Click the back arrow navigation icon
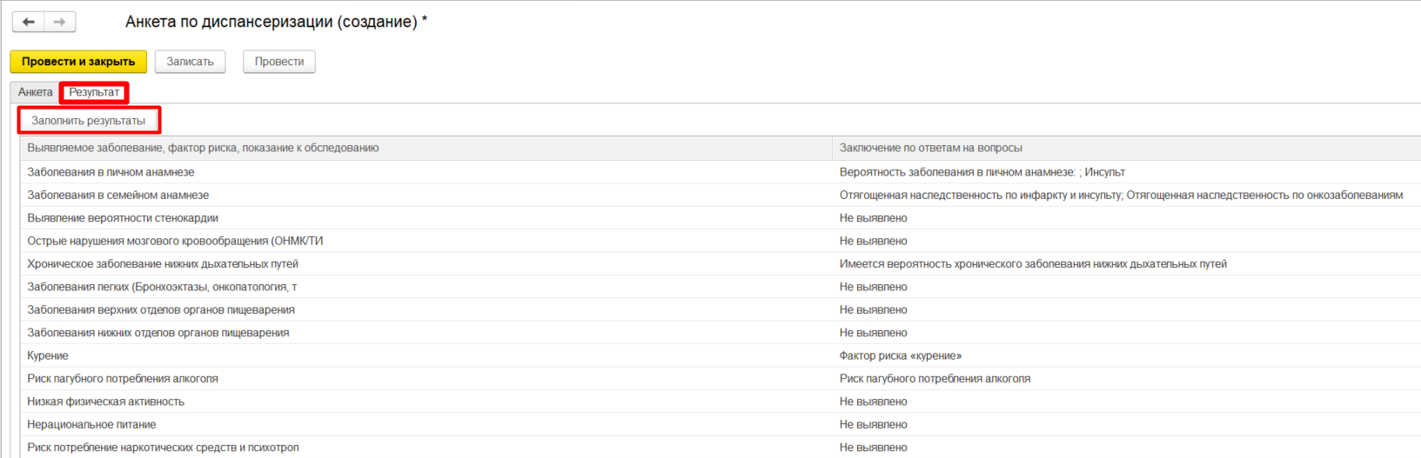 (29, 22)
